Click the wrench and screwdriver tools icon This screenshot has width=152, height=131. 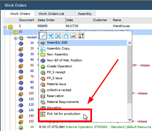coord(50,36)
